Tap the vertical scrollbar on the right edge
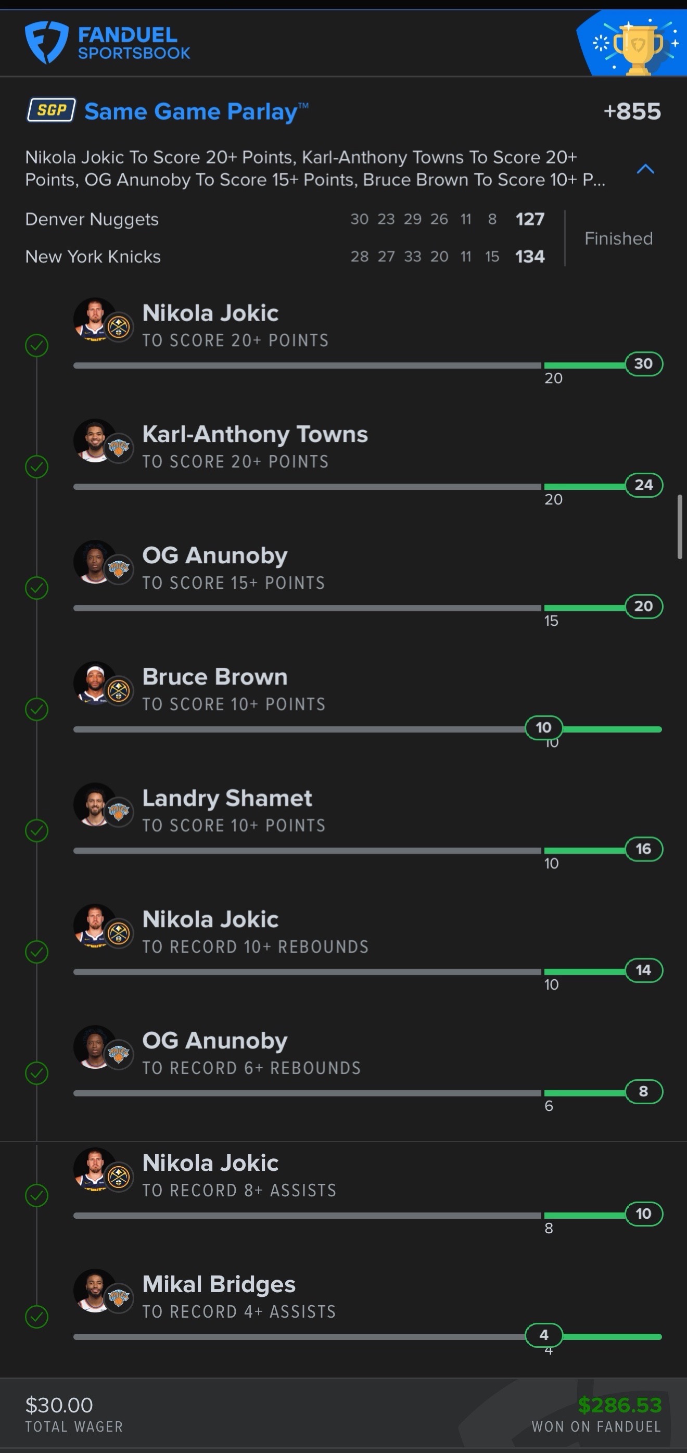 680,527
